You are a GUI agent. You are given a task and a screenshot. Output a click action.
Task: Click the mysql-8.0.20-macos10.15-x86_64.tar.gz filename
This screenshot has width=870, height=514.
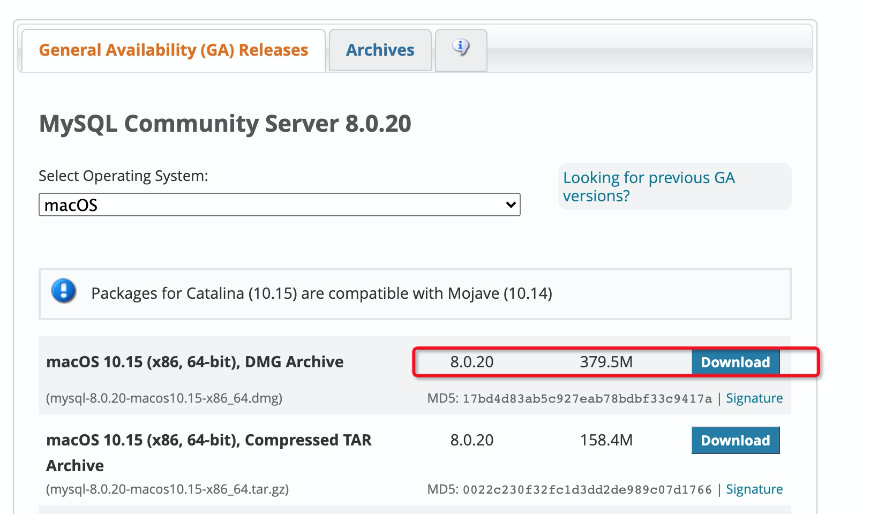168,489
